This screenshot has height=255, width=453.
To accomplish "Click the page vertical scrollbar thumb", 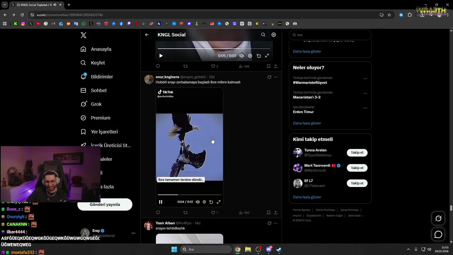I will pyautogui.click(x=451, y=208).
